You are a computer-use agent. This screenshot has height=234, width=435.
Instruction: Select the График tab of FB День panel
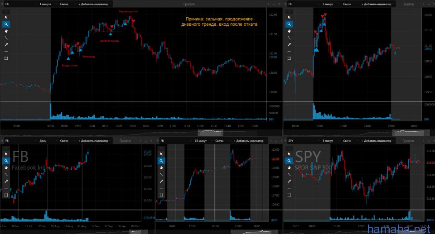click(125, 141)
